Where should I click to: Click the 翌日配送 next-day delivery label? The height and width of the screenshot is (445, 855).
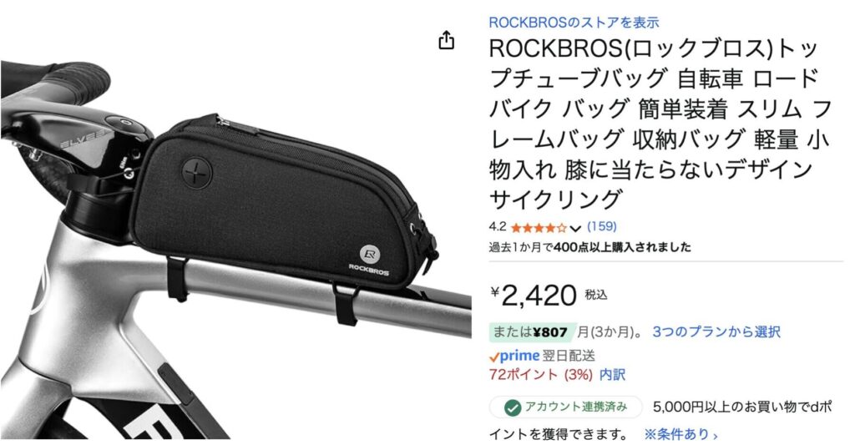[569, 357]
